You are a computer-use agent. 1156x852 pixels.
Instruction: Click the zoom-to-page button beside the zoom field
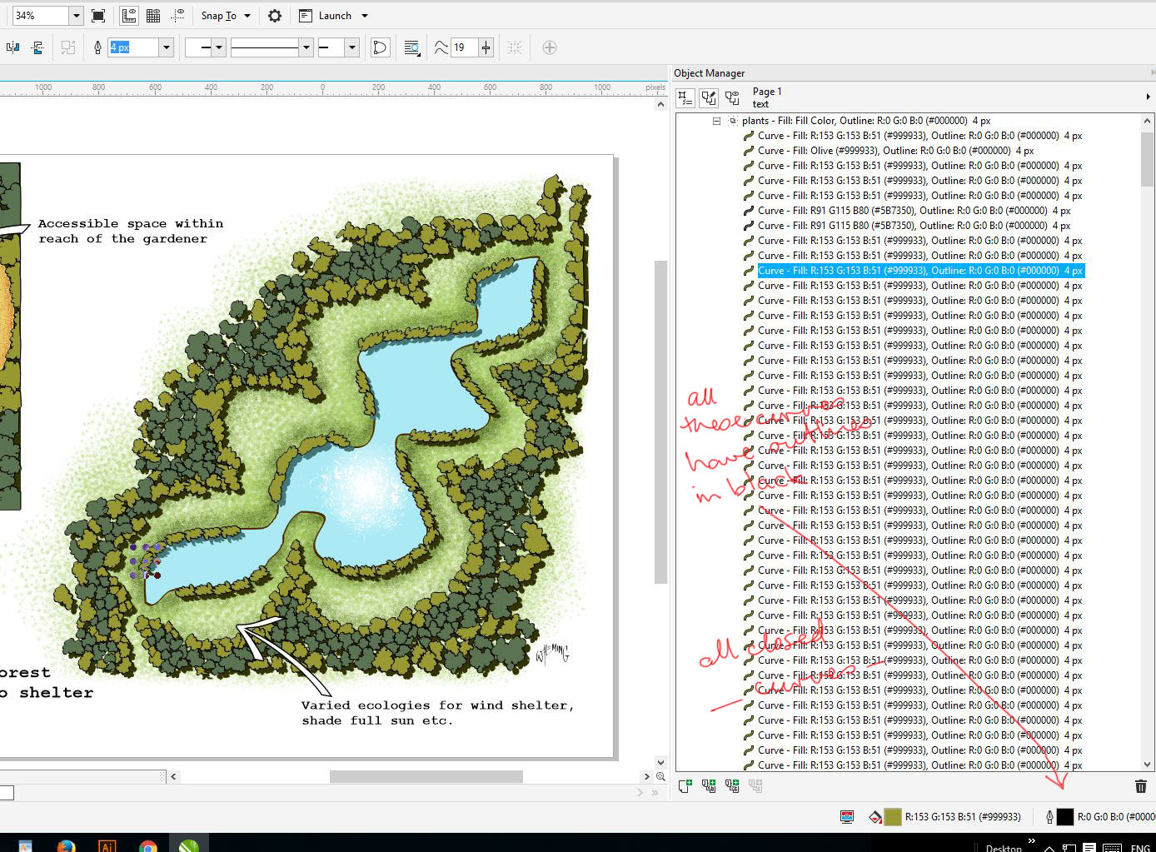(97, 15)
